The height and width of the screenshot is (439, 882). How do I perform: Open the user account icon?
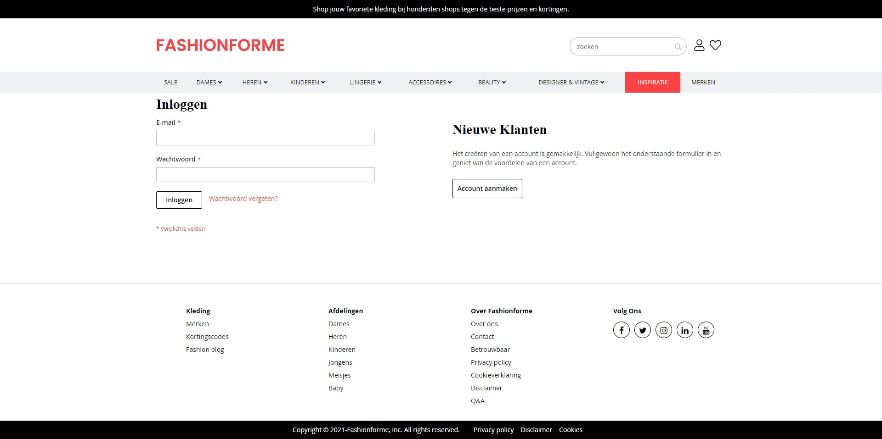point(699,45)
